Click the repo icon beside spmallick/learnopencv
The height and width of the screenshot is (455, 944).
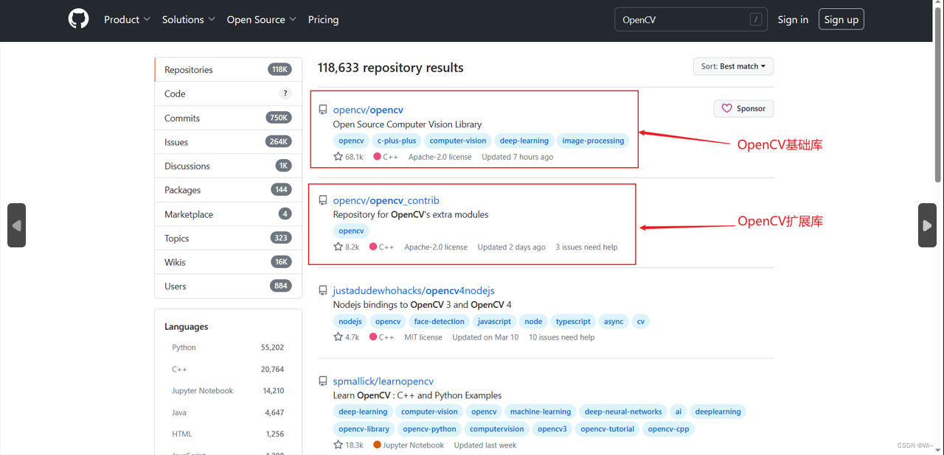click(323, 381)
